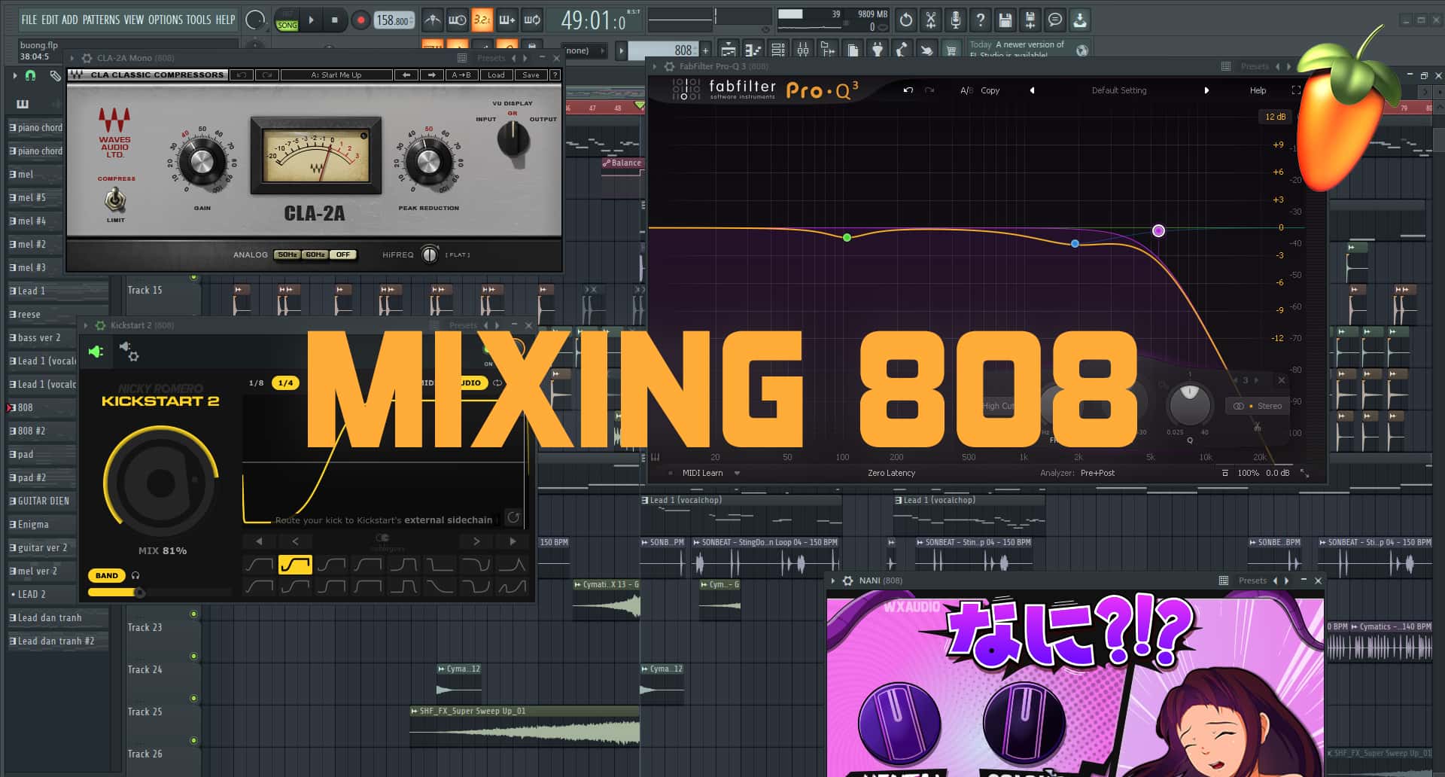Viewport: 1445px width, 777px height.
Task: Click the Load button in CLA-2A plugin
Action: 496,75
